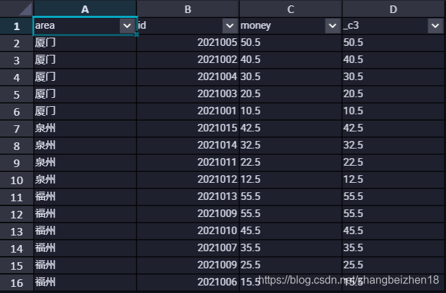Click the select-all triangle corner
Viewport: 446px width, 293px height.
click(x=25, y=9)
